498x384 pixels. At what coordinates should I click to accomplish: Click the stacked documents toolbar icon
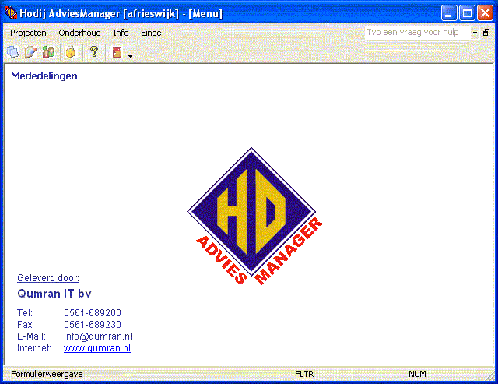coord(12,52)
